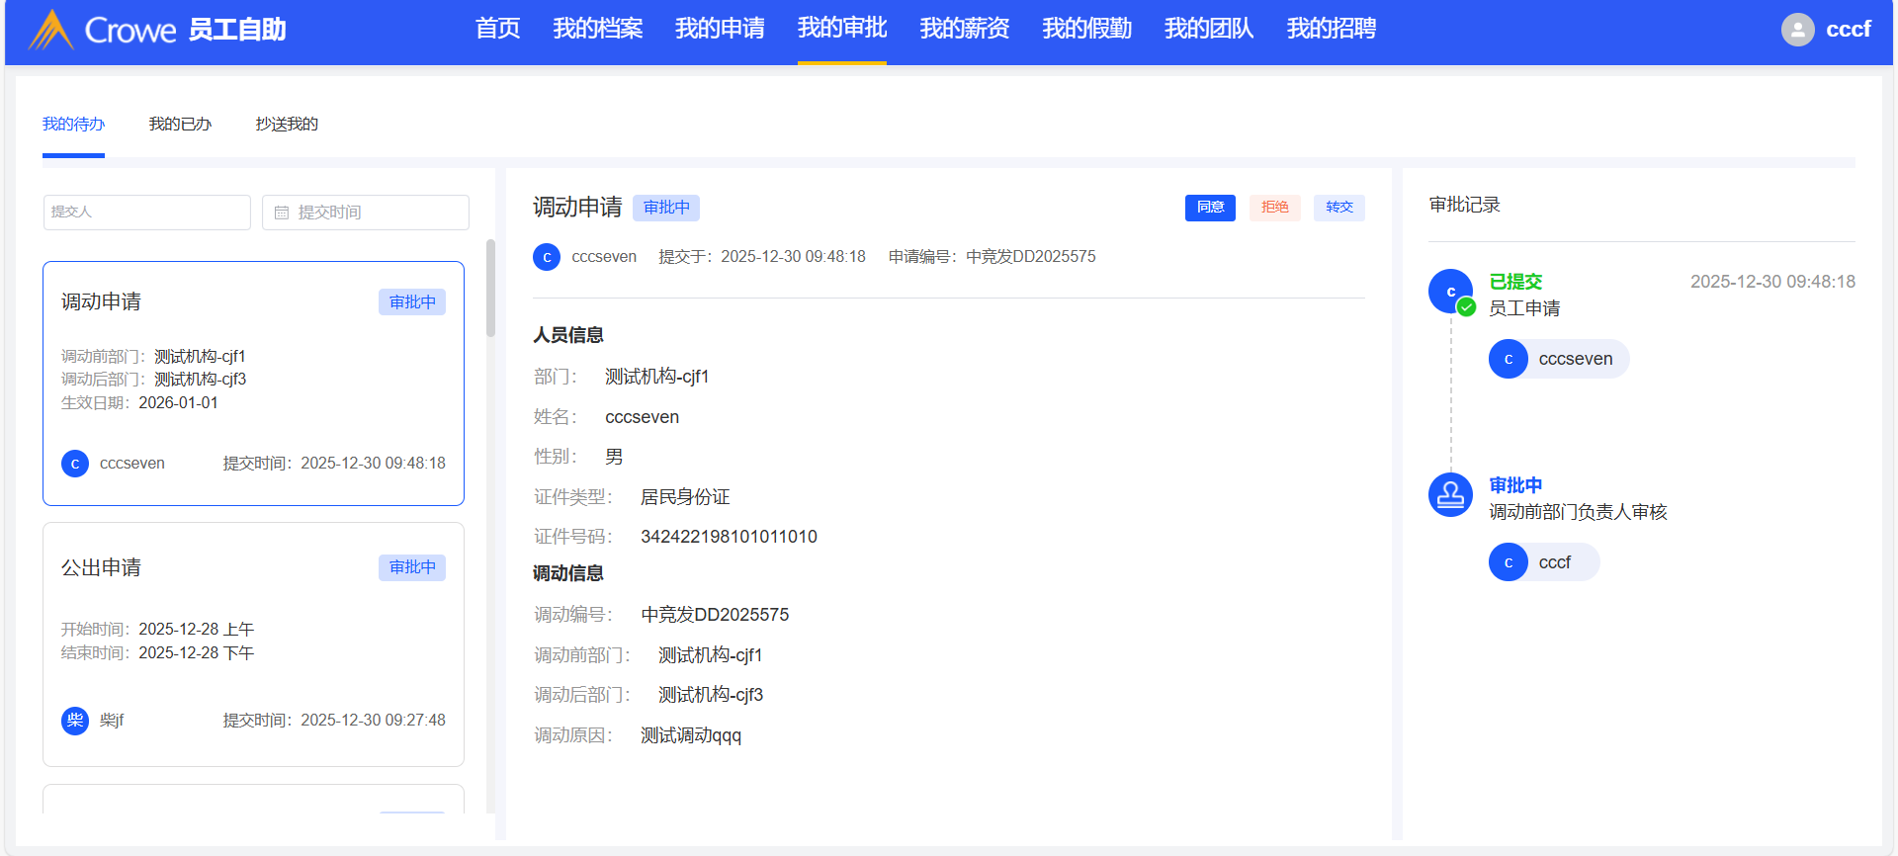Click the user profile avatar icon
Screen dimensions: 1898x856
pyautogui.click(x=1797, y=30)
